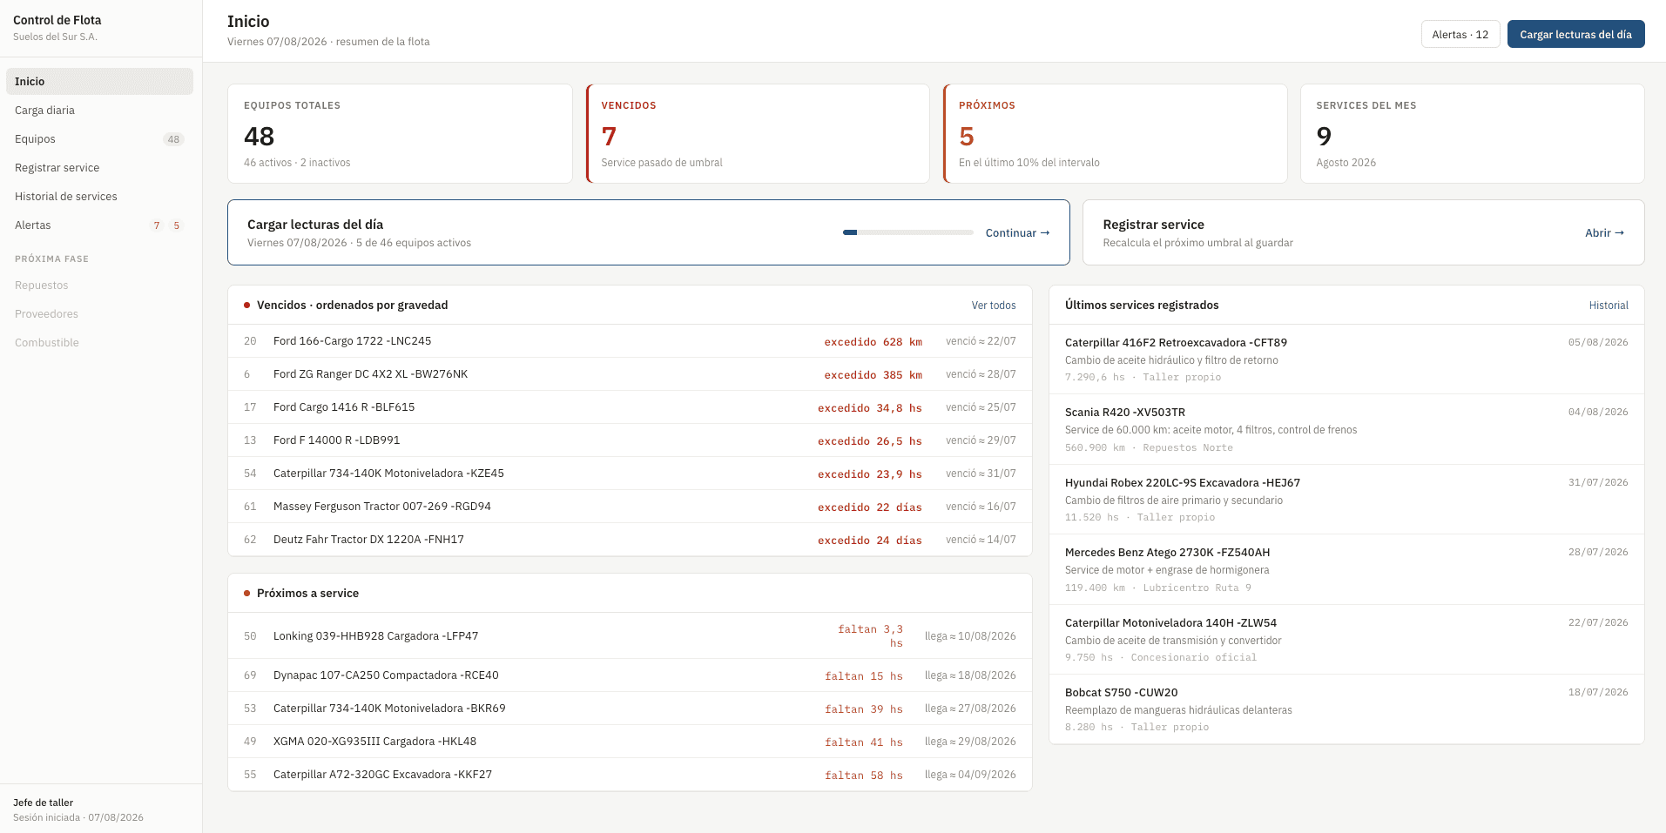Open Alertas in the sidebar
This screenshot has width=1666, height=833.
point(99,225)
